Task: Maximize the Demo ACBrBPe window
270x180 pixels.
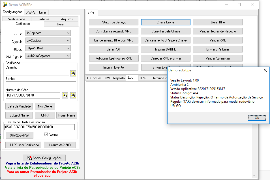Action: pyautogui.click(x=239, y=5)
